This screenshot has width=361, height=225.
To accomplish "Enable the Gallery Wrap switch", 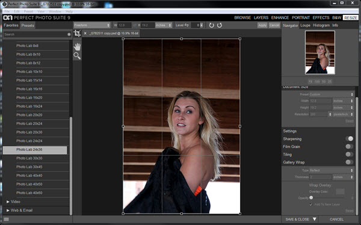I will [x=349, y=162].
